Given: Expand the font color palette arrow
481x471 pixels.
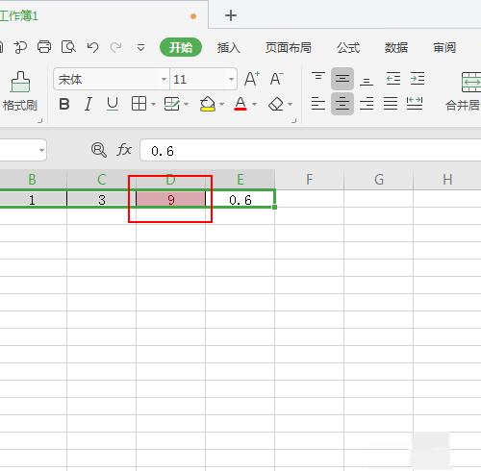Looking at the screenshot, I should point(255,105).
